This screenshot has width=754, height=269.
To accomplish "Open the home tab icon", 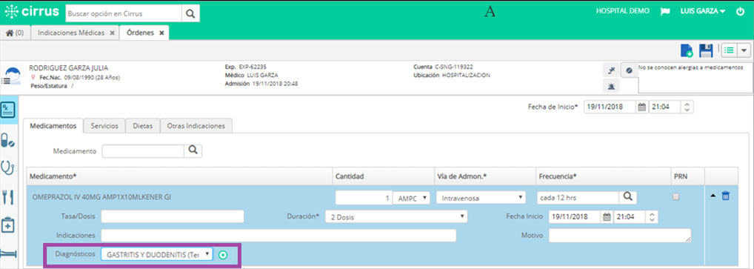I will [9, 33].
